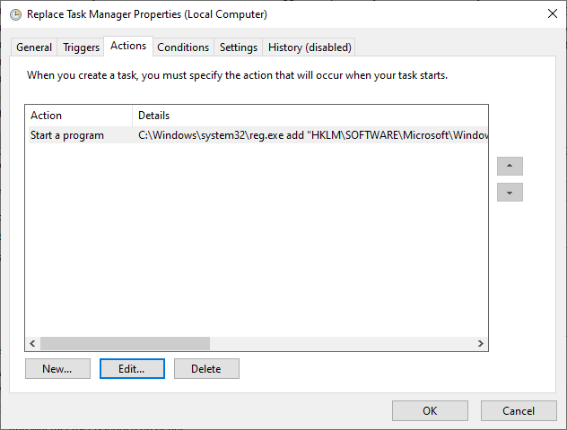Image resolution: width=567 pixels, height=430 pixels.
Task: Click the Edit... button
Action: point(132,368)
